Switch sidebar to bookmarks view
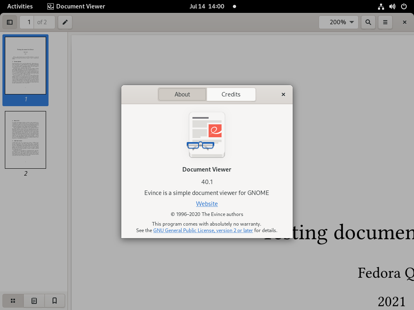The image size is (414, 310). pyautogui.click(x=55, y=301)
